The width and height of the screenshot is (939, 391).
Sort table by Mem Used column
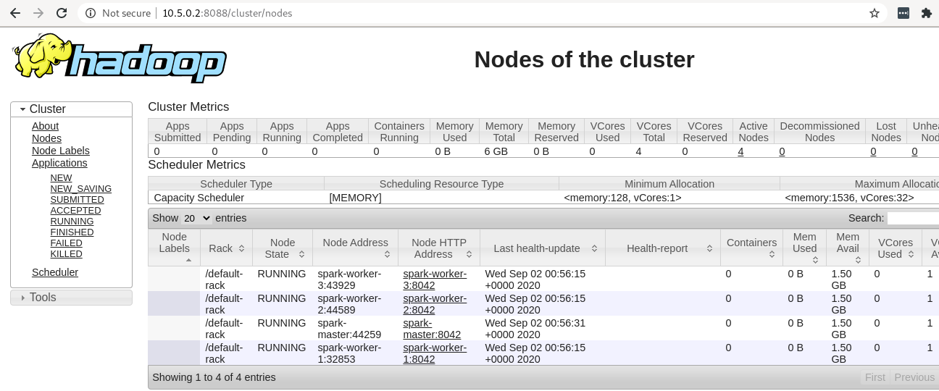click(805, 248)
